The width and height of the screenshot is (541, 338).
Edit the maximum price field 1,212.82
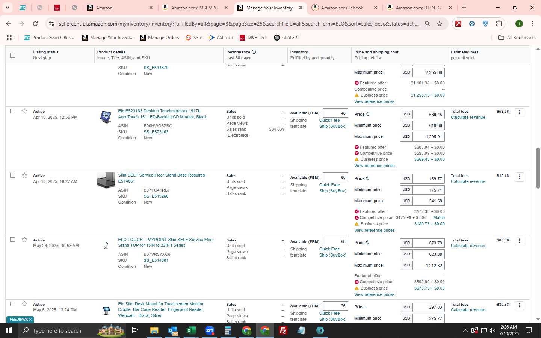point(428,266)
